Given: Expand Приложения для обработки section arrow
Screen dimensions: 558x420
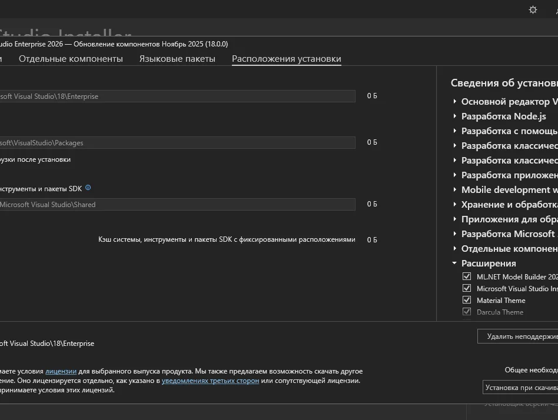Looking at the screenshot, I should click(x=455, y=219).
